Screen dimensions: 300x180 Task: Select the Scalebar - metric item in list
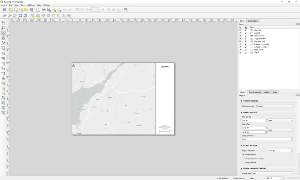261,47
